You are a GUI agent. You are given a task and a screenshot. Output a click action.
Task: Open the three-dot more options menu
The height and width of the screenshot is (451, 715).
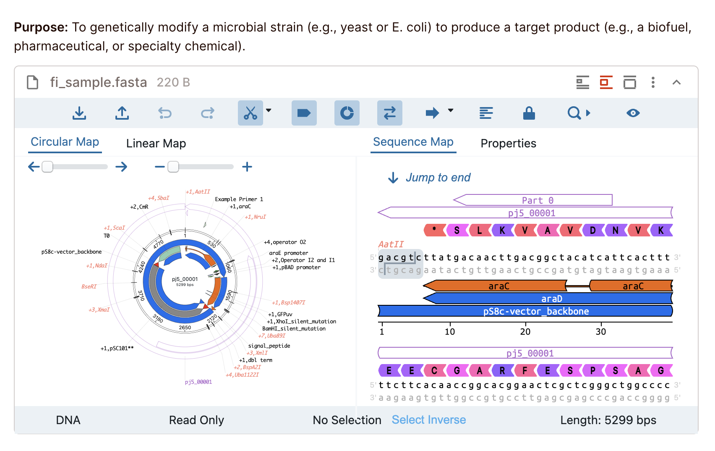point(653,82)
